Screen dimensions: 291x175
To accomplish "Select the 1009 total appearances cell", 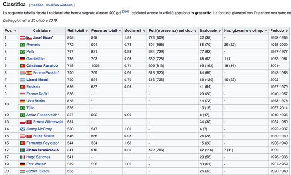I will (x=106, y=66).
